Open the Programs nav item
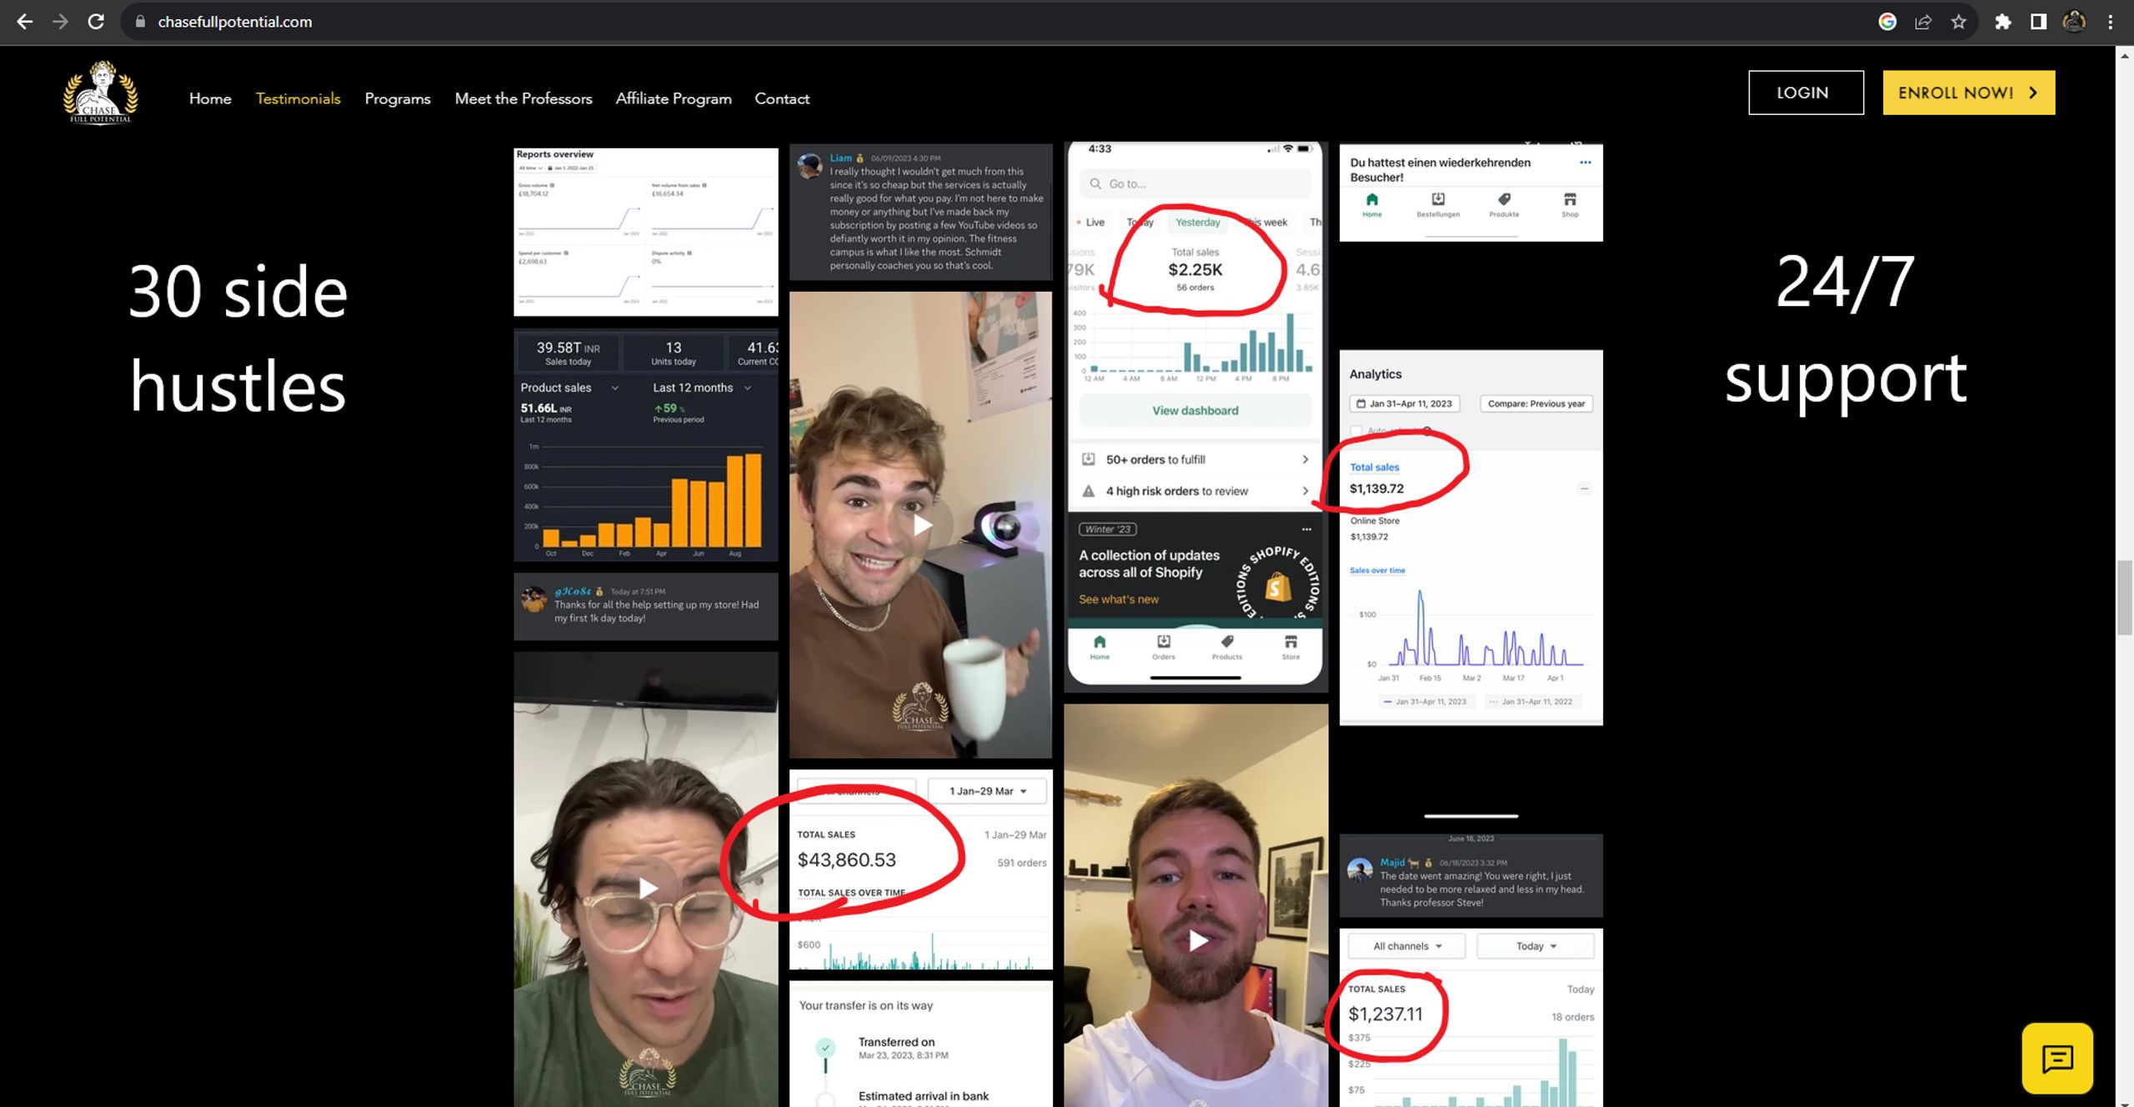Image resolution: width=2134 pixels, height=1107 pixels. tap(398, 98)
